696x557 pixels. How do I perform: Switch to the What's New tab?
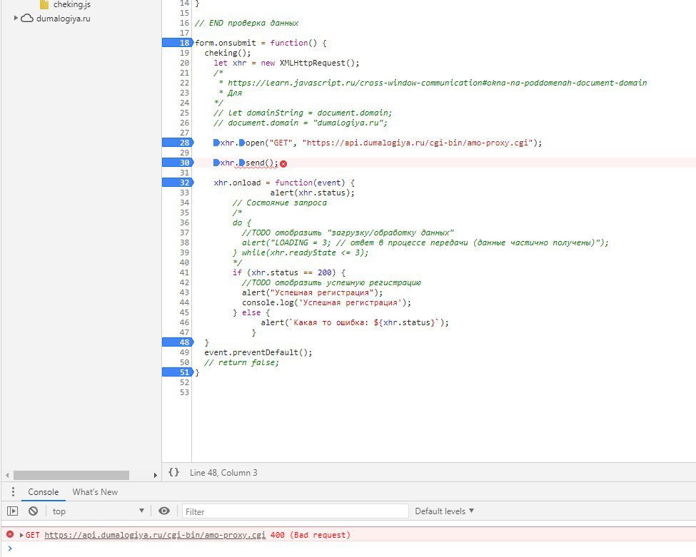[x=95, y=492]
